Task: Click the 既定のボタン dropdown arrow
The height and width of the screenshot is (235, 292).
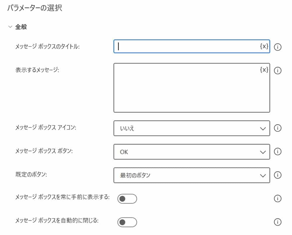Action: pyautogui.click(x=263, y=175)
